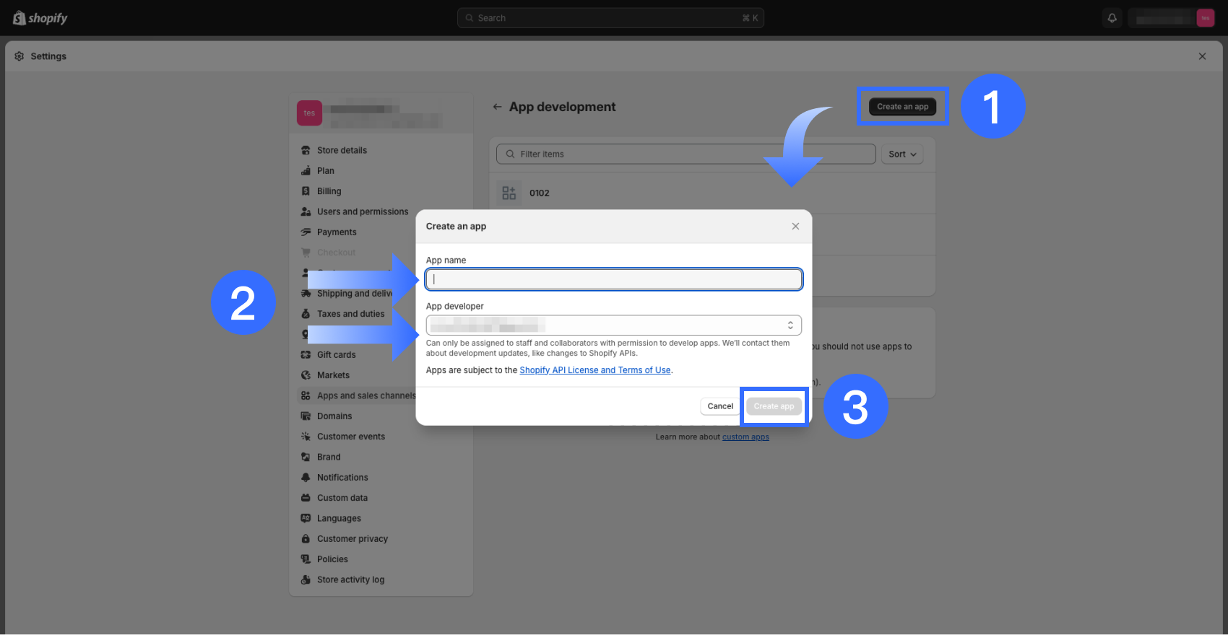Open the App developer dropdown
The width and height of the screenshot is (1228, 635).
614,325
